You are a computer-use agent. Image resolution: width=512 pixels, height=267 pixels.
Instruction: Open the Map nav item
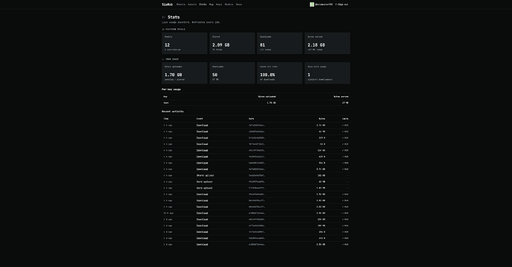coord(211,4)
